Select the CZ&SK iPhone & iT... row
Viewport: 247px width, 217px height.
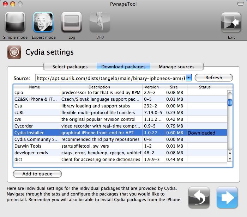coord(120,99)
